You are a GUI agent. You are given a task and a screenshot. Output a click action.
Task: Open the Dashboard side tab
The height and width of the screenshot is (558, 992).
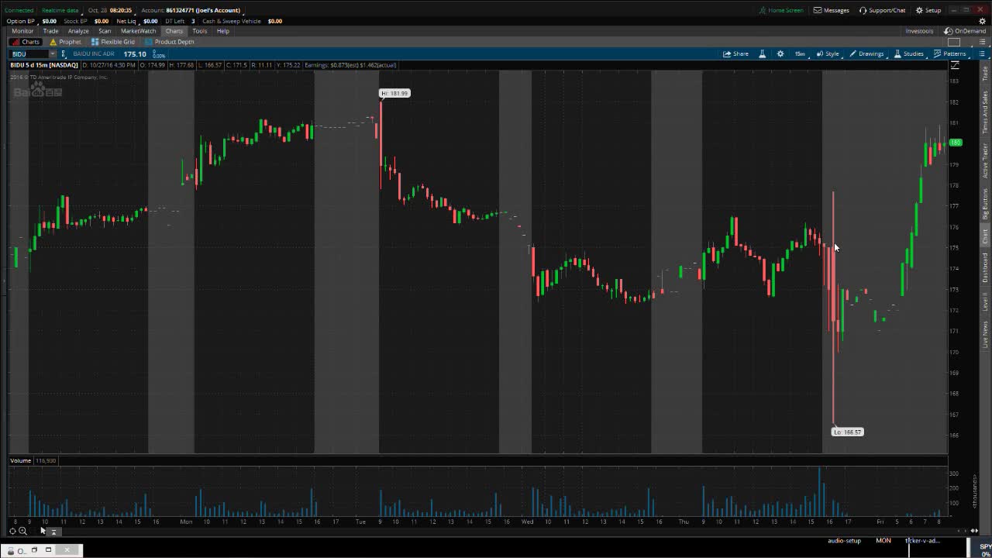click(985, 267)
